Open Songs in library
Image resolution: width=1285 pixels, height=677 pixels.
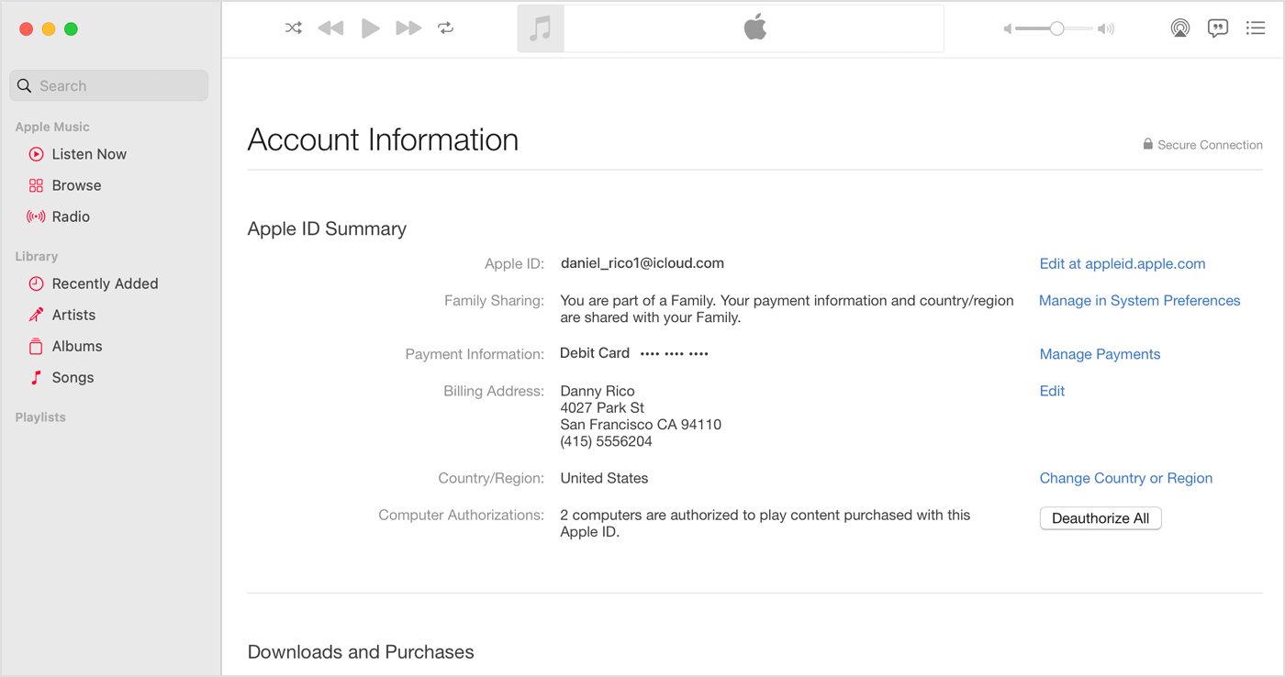coord(73,377)
